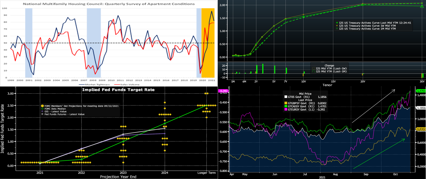This screenshot has width=426, height=179.
Task: Click the orange shaded region on apartment chart
Action: [x=208, y=43]
